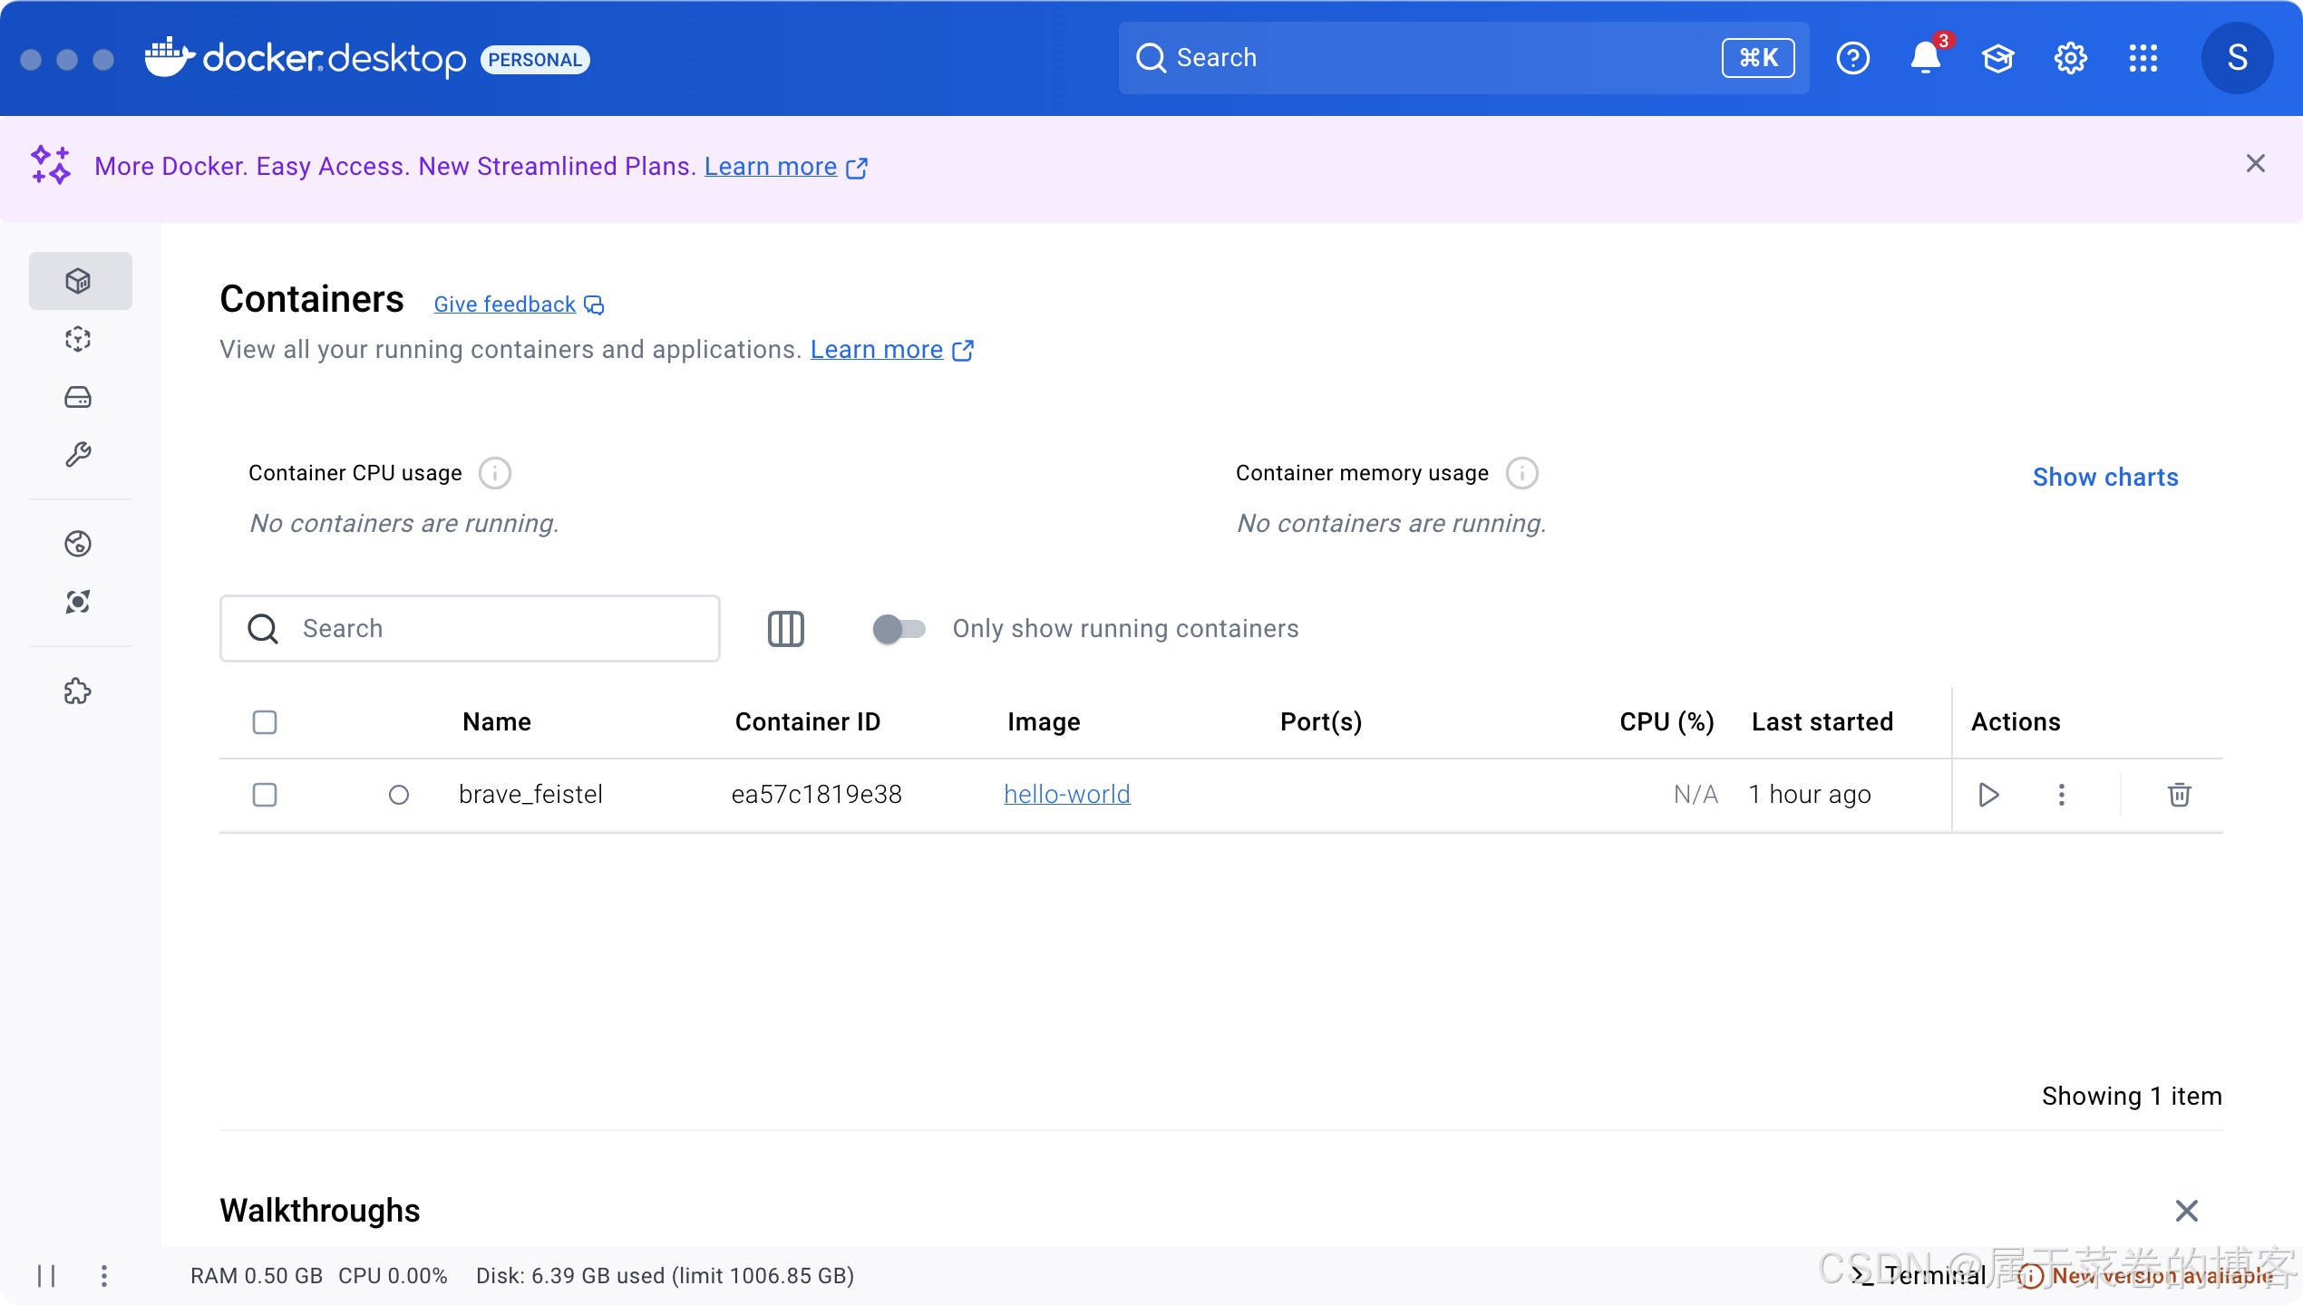2303x1305 pixels.
Task: Open the Extensions puzzle icon
Action: 78,691
